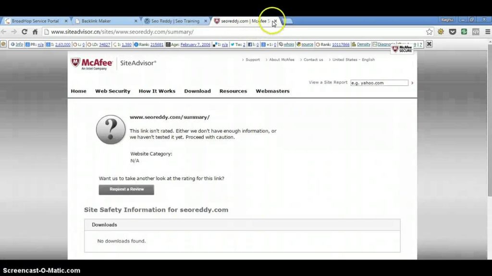Click the Pocket extension icon
This screenshot has height=276, width=492.
pos(453,32)
